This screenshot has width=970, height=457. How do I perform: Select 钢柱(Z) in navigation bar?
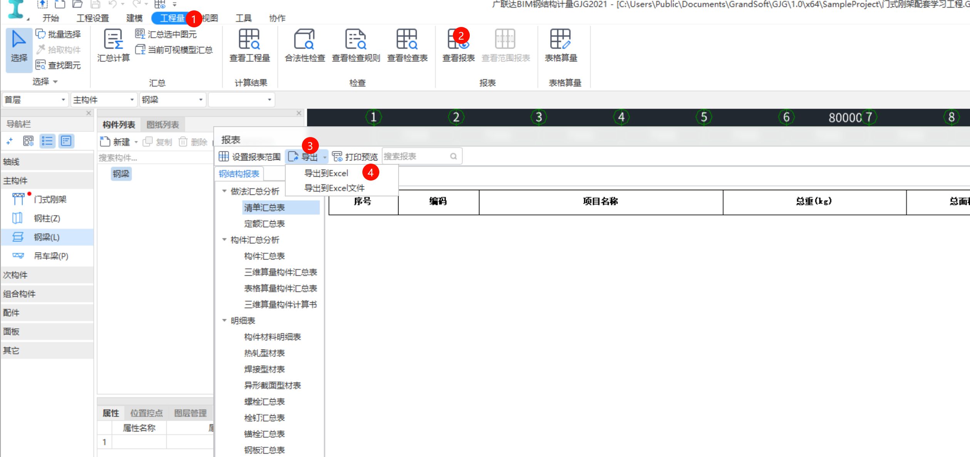pyautogui.click(x=47, y=218)
